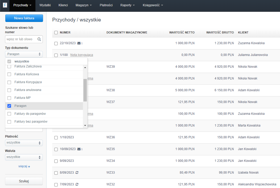Tick Faktura anulowana option
This screenshot has width=280, height=188.
9,90
